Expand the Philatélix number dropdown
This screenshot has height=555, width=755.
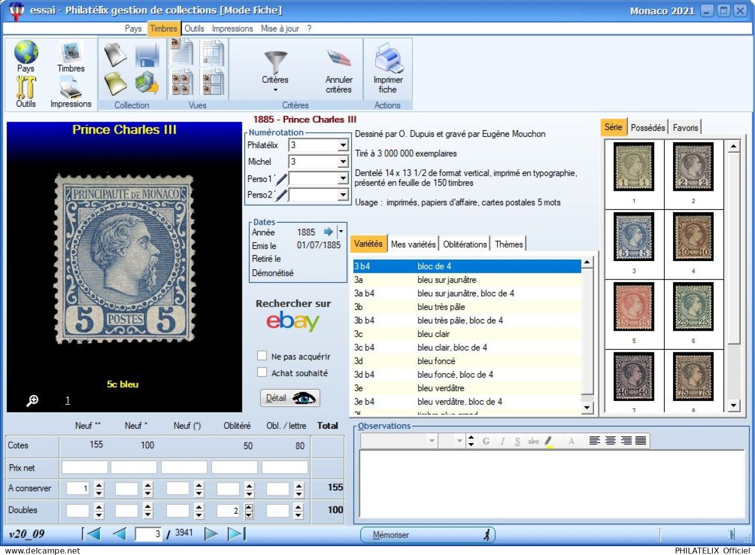[343, 145]
